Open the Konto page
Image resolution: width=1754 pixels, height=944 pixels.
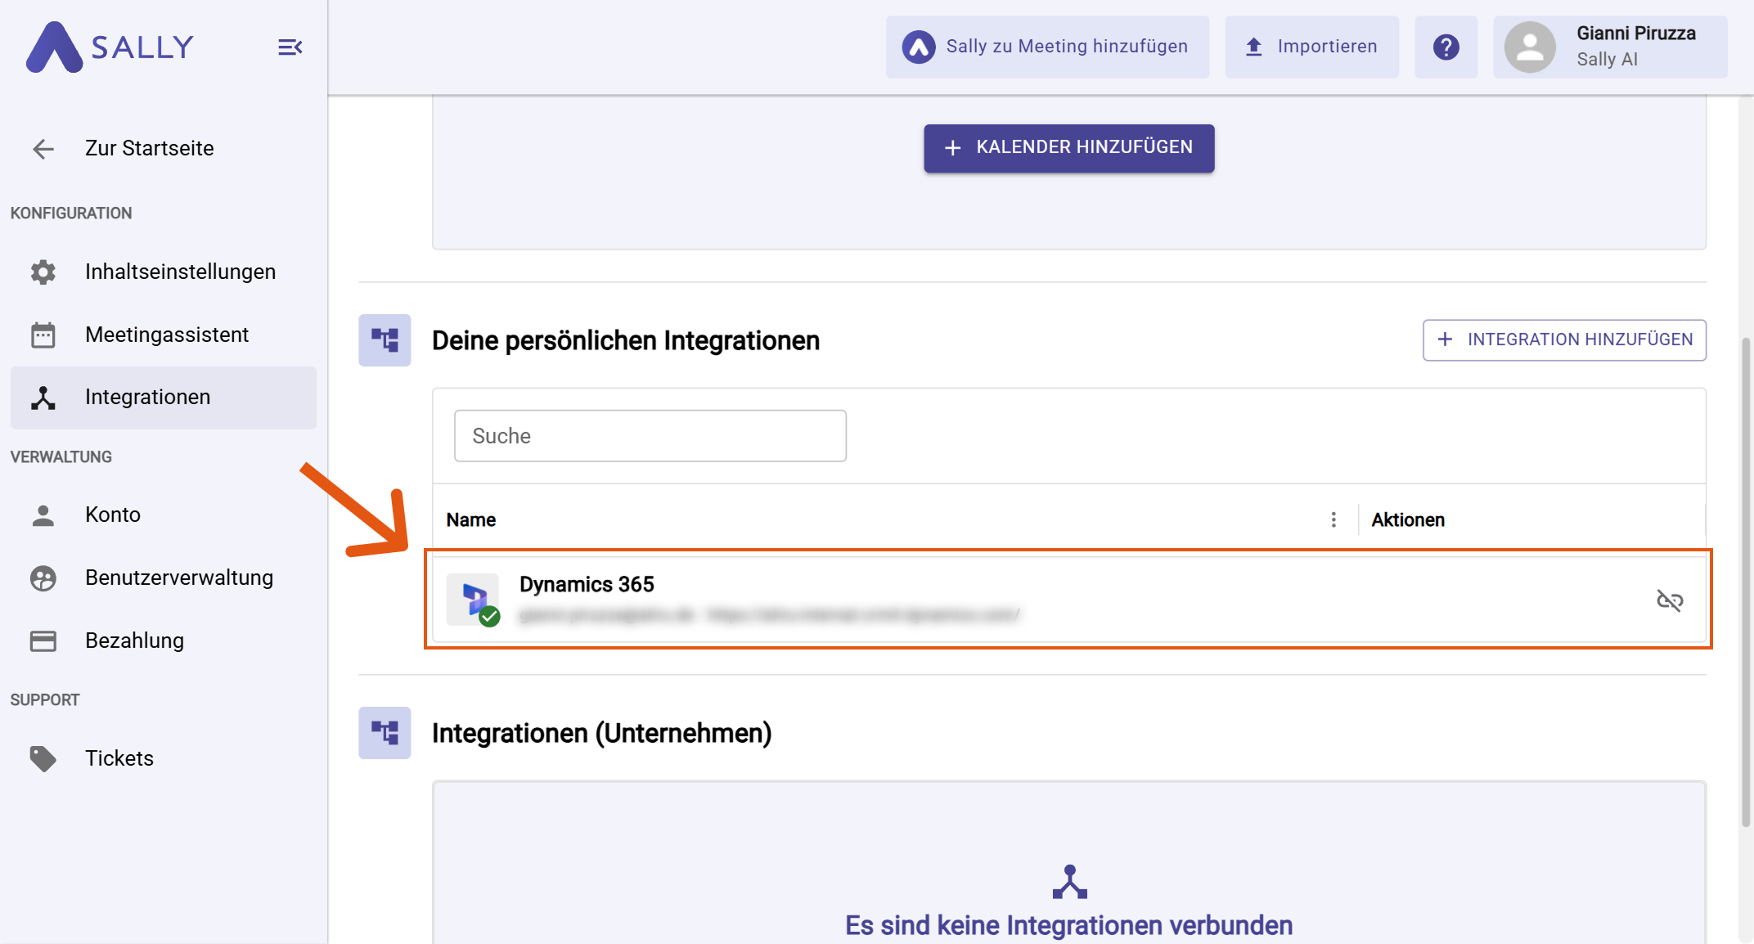pos(164,515)
